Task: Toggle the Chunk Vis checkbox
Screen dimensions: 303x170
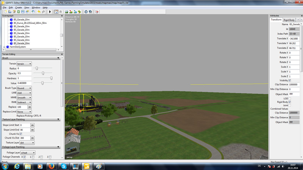Action: 21,134
